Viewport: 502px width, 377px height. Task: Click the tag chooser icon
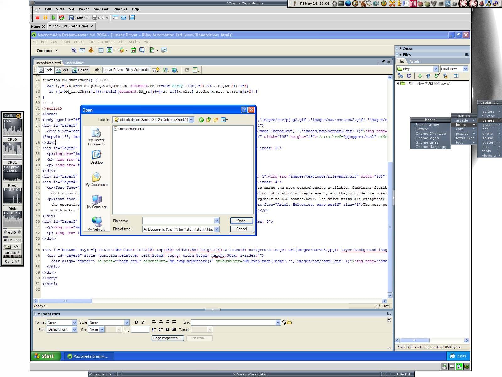pos(164,50)
